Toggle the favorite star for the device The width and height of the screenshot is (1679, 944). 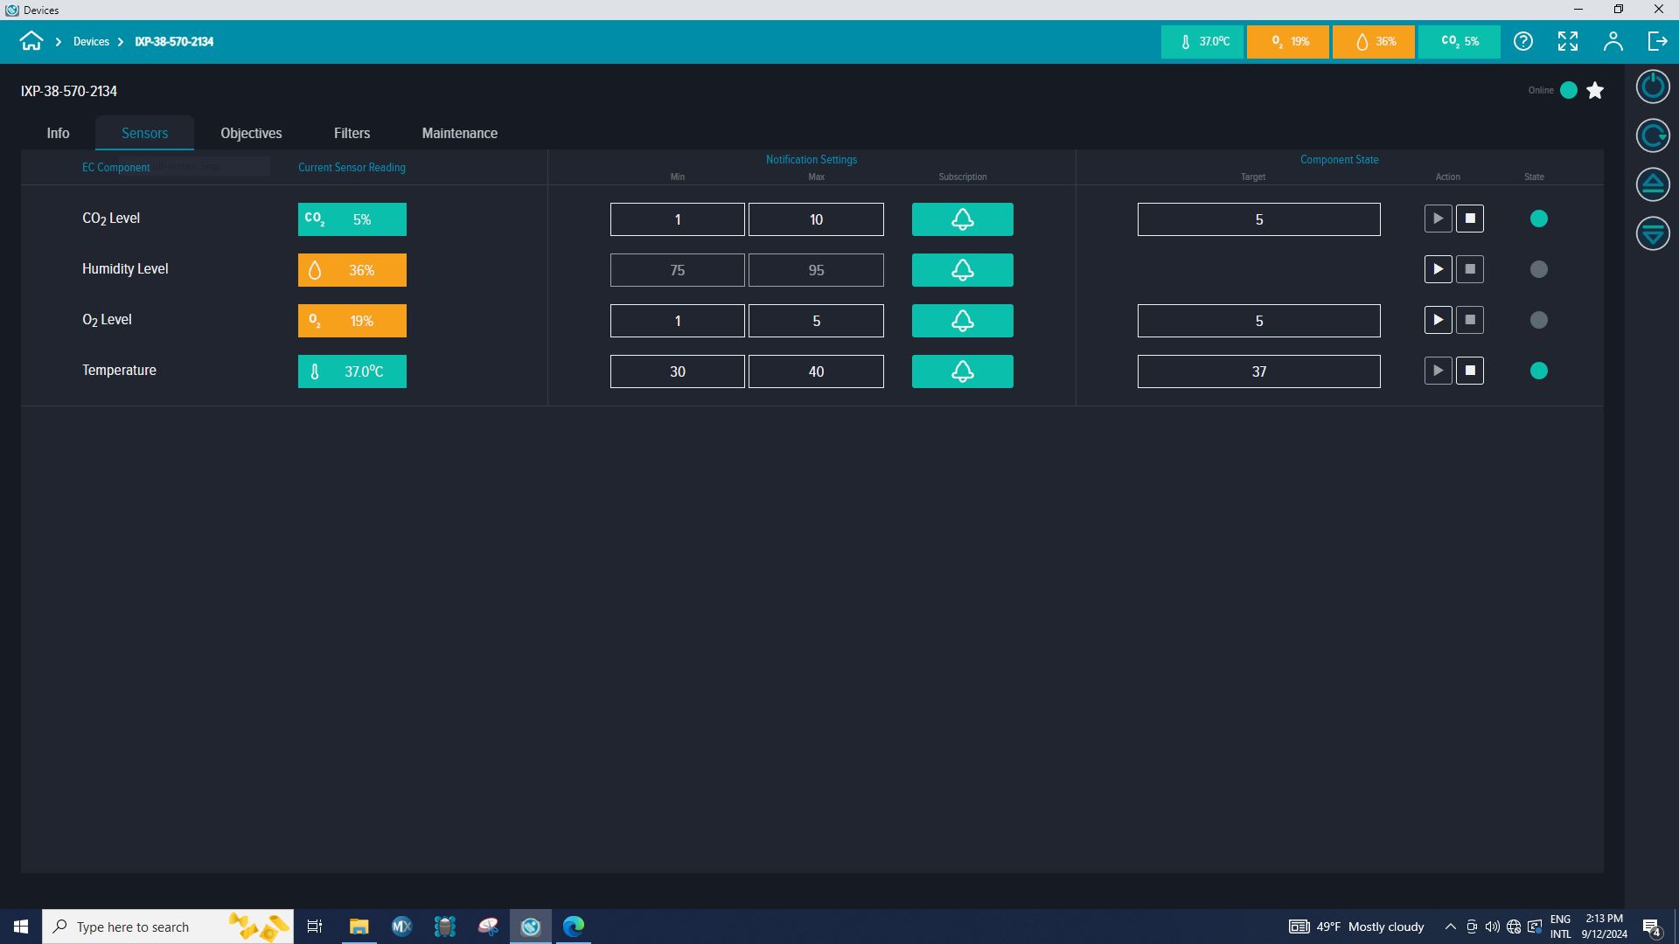[1595, 90]
